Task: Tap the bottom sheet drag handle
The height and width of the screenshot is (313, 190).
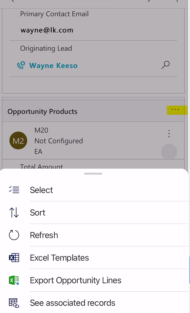Action: click(x=93, y=173)
